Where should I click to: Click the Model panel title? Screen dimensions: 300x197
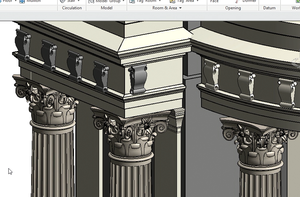coord(107,8)
